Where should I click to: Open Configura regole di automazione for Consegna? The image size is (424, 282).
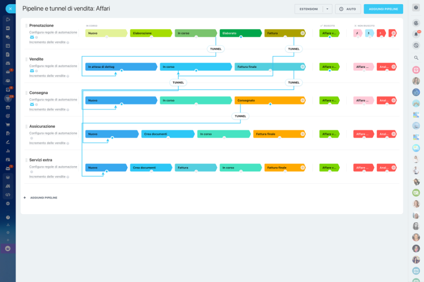coord(53,99)
